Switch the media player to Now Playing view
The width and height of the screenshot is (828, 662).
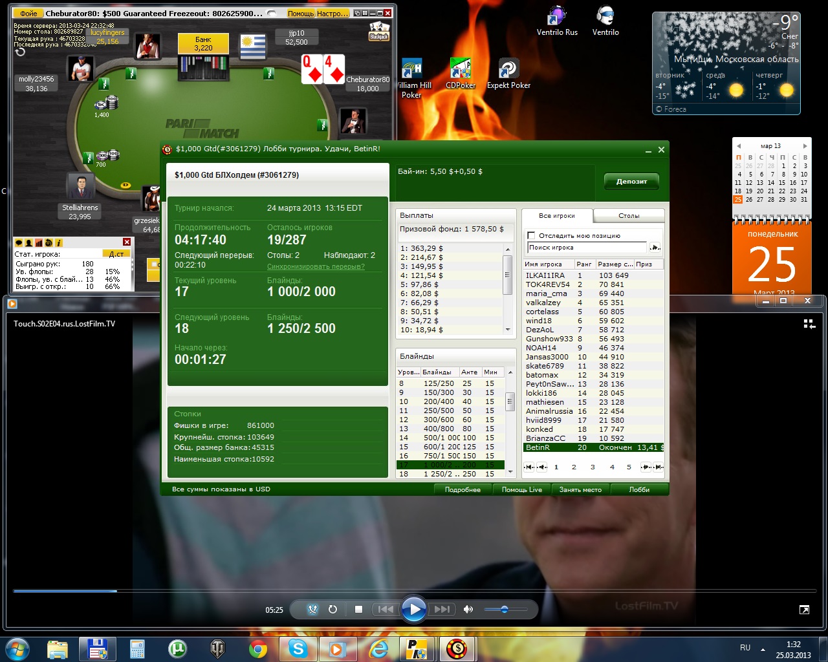(804, 610)
